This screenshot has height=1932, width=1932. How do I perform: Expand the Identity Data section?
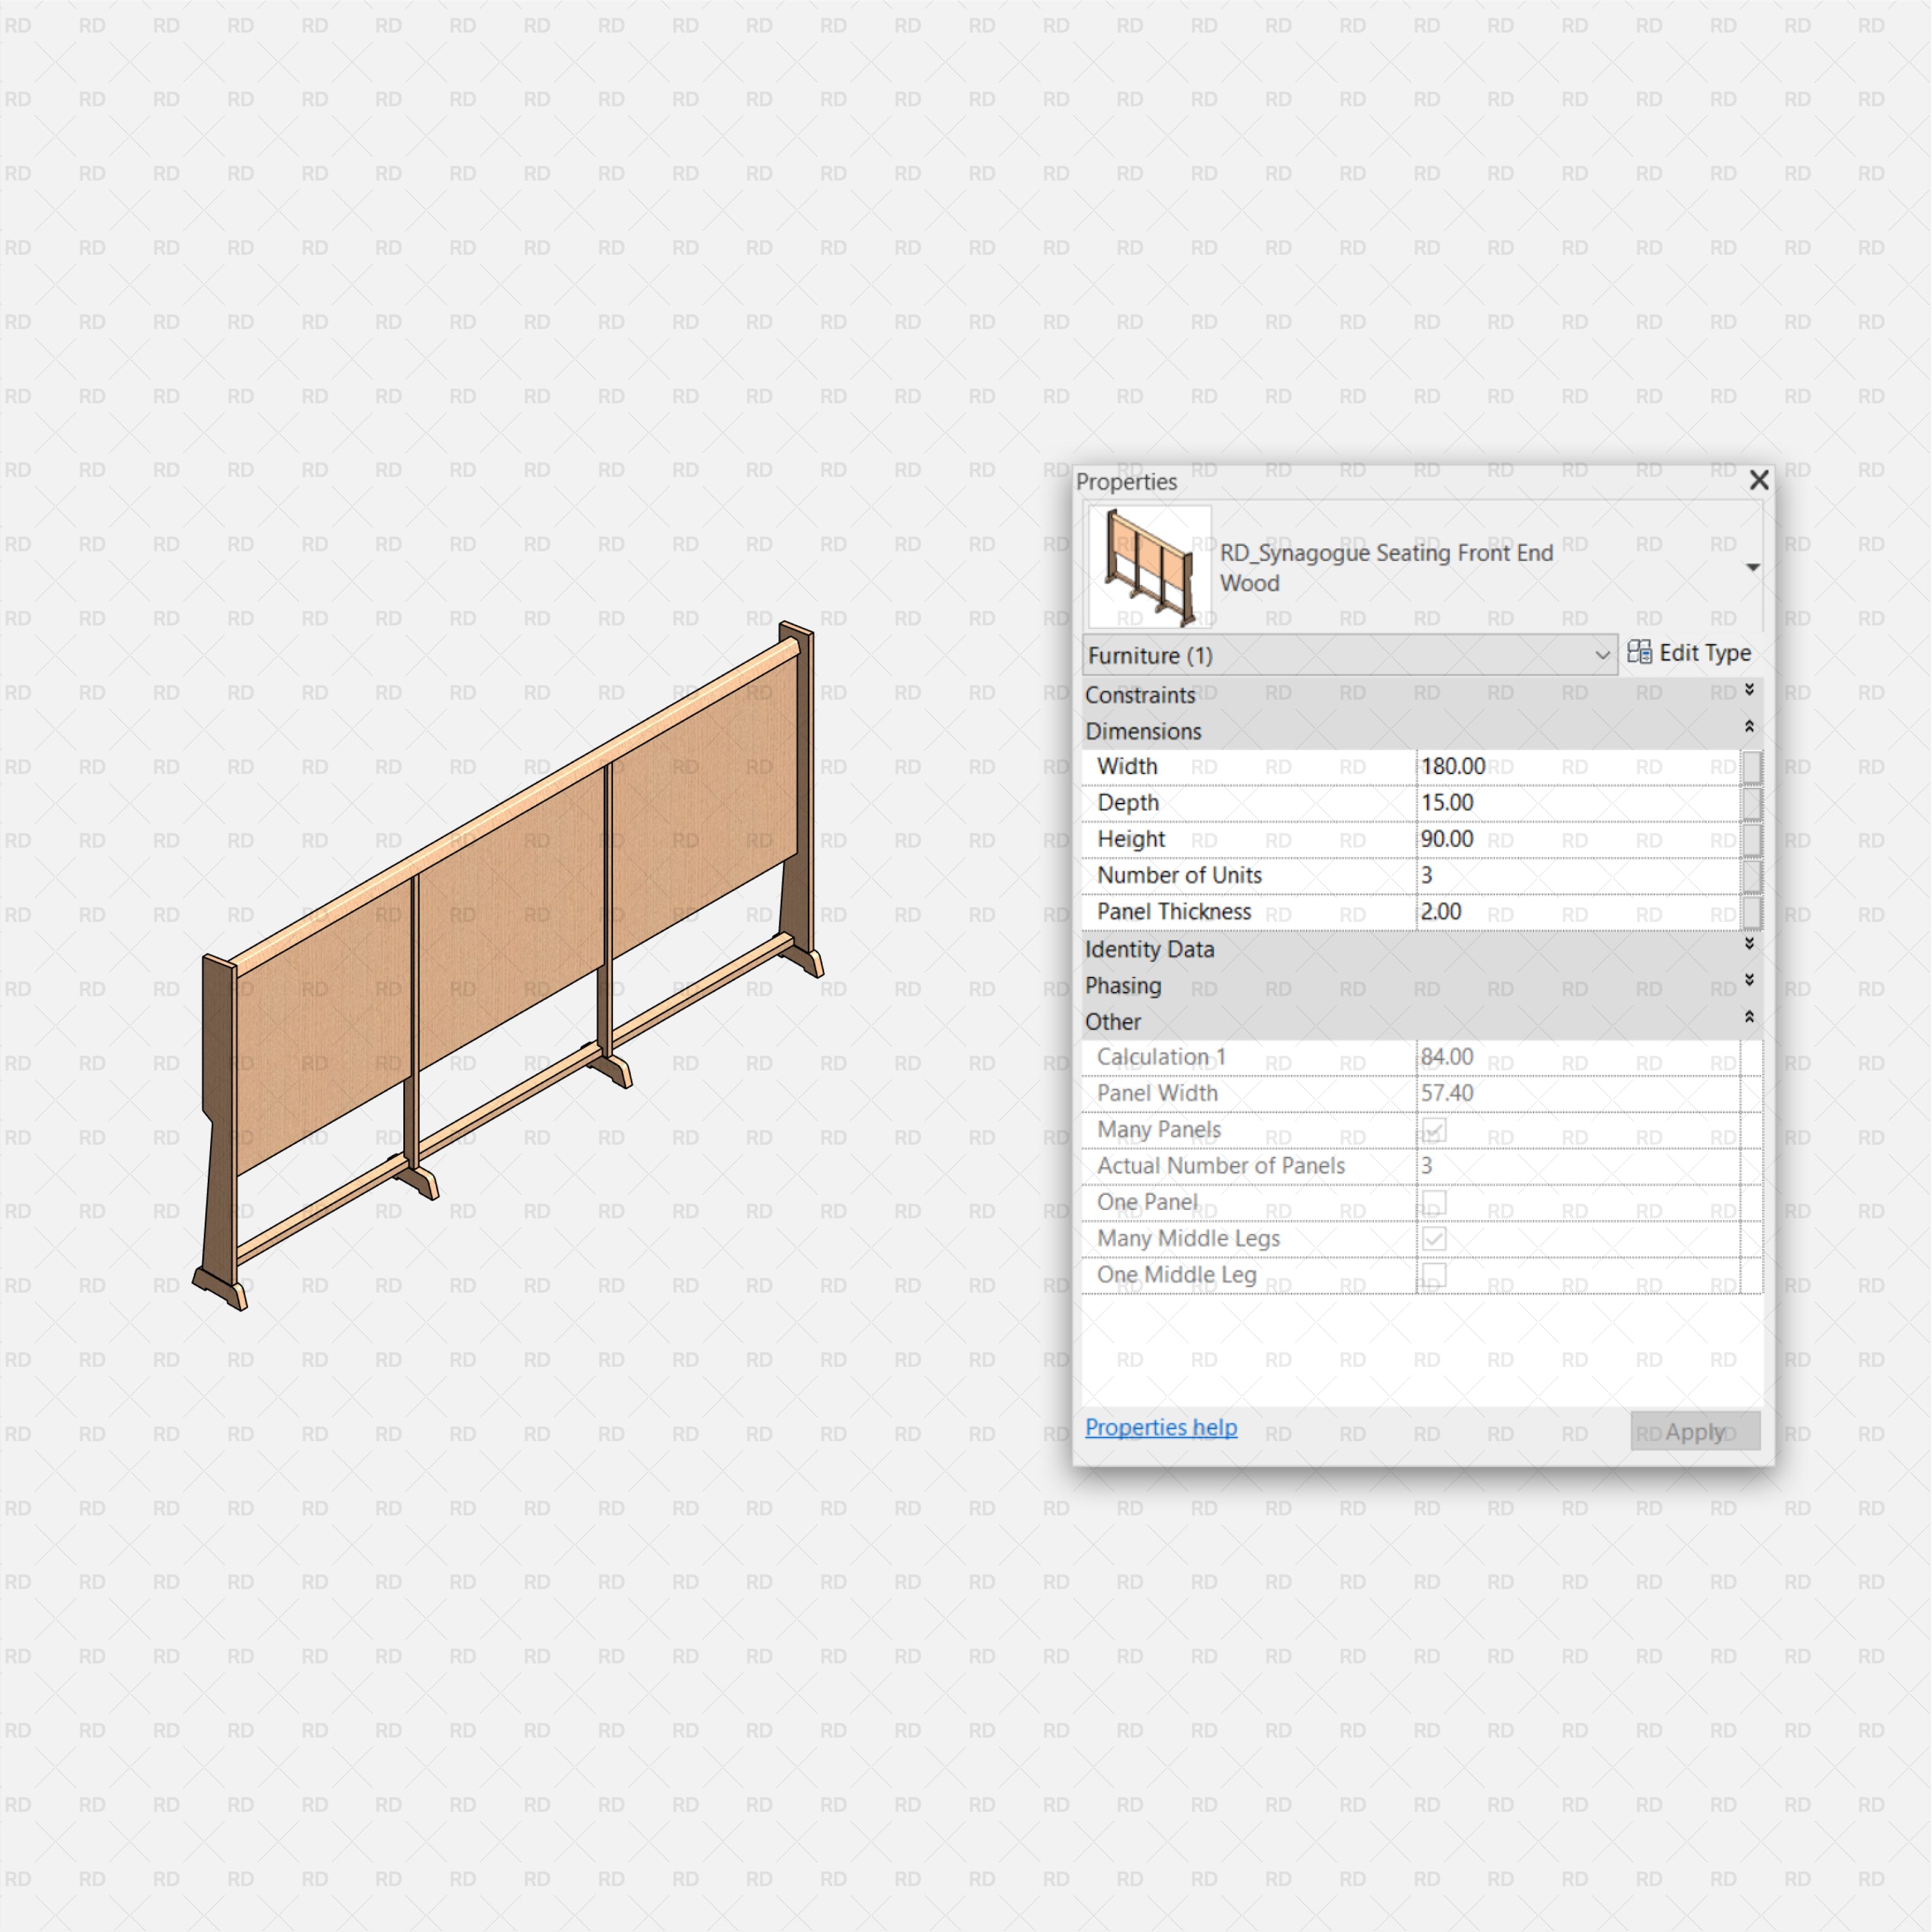pos(1749,944)
